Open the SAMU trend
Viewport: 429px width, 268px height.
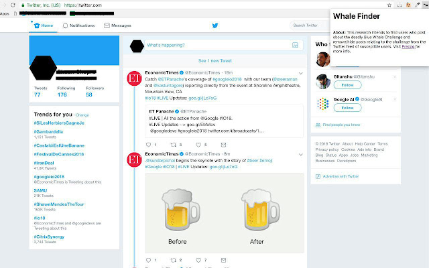click(40, 190)
